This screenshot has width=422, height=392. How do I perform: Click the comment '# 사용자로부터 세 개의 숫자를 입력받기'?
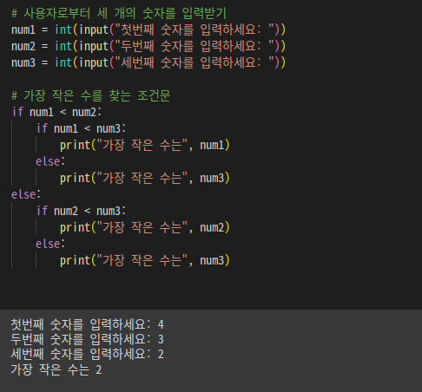pos(119,13)
